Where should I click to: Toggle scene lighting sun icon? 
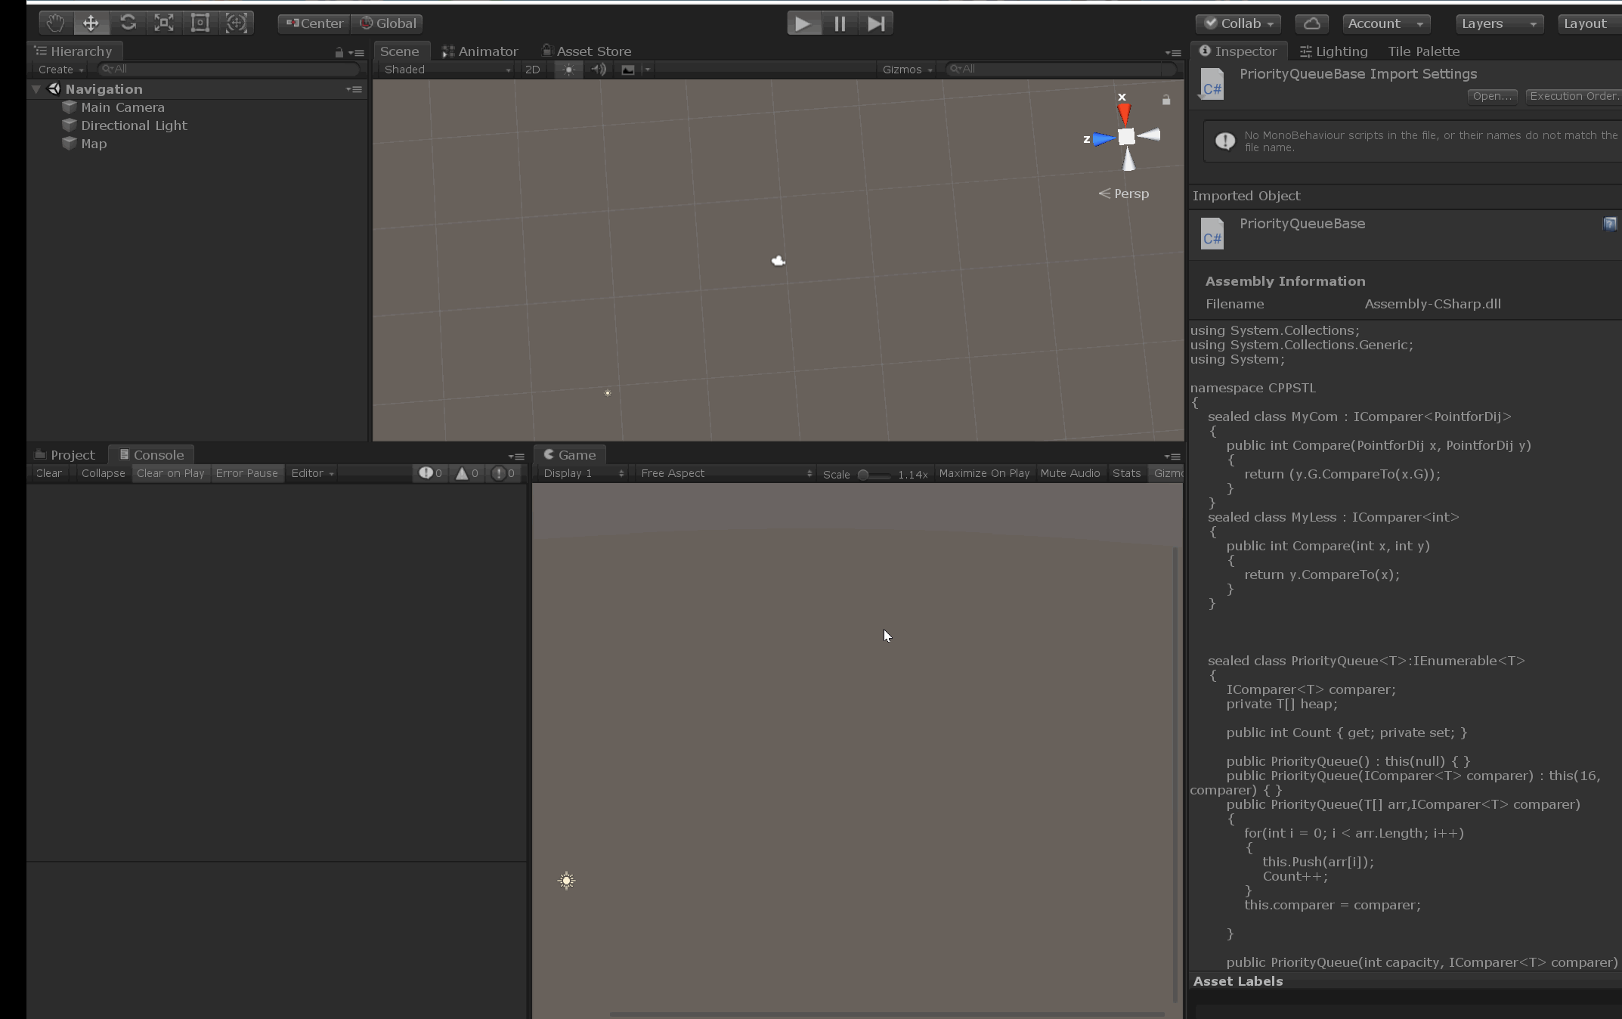click(568, 70)
